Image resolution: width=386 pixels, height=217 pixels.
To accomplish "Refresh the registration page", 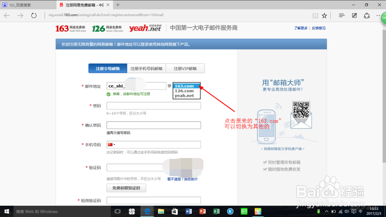I will pyautogui.click(x=34, y=15).
